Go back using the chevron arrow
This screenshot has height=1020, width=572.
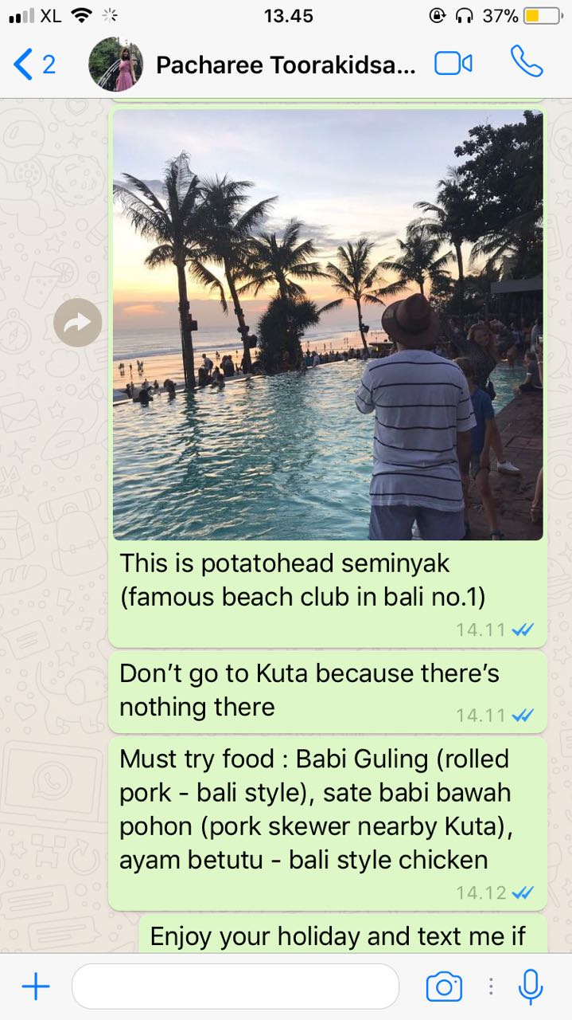click(23, 64)
